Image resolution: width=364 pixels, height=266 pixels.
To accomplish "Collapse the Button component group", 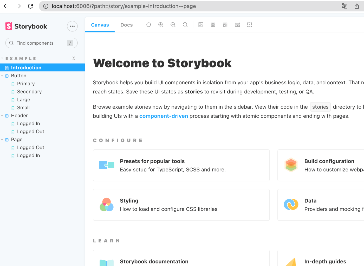I will [x=2, y=76].
